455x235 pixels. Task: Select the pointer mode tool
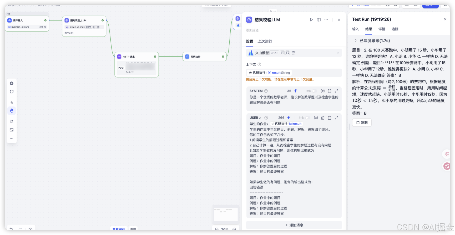(12, 102)
